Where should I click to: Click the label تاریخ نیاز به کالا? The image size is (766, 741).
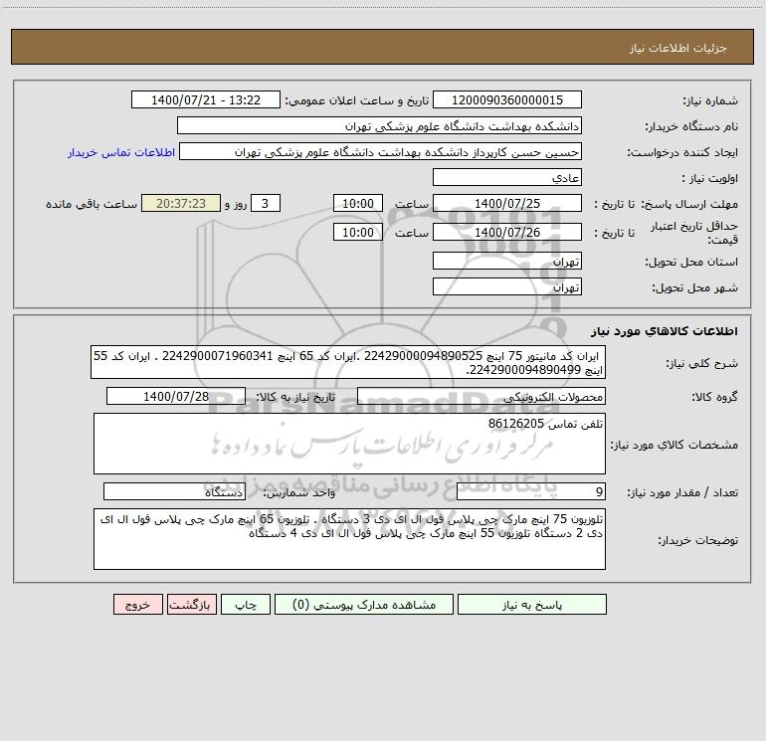coord(295,397)
